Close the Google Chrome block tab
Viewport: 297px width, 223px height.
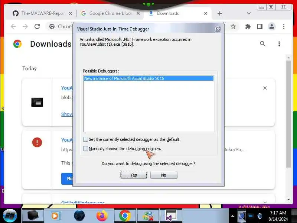click(x=138, y=13)
